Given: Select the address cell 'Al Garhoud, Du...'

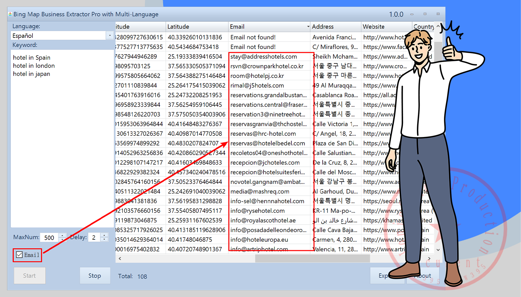Looking at the screenshot, I should pyautogui.click(x=336, y=192).
